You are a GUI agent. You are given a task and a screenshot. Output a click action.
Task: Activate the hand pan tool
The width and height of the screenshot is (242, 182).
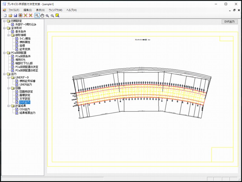pyautogui.click(x=42, y=15)
